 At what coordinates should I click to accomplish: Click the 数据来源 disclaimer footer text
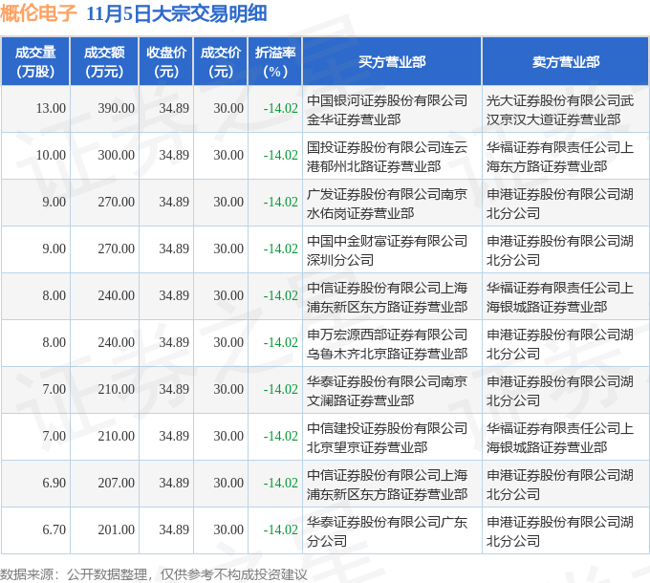[153, 574]
